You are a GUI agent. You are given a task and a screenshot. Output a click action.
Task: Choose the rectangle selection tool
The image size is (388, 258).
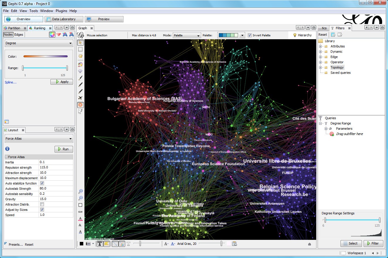pos(80,49)
